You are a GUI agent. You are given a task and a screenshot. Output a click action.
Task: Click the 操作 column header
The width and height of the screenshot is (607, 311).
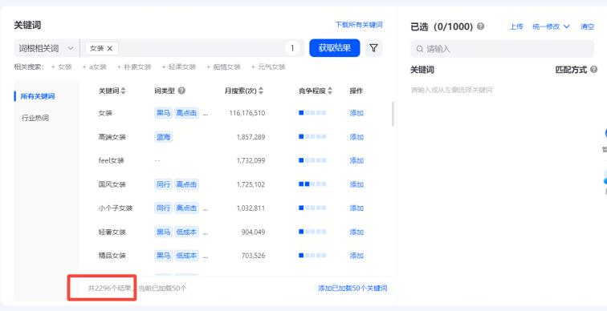[x=356, y=91]
